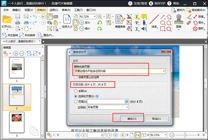Viewport: 208px width, 140px height.
Task: Enable 忽略页面上的注释 checkbox
Action: coord(76,78)
